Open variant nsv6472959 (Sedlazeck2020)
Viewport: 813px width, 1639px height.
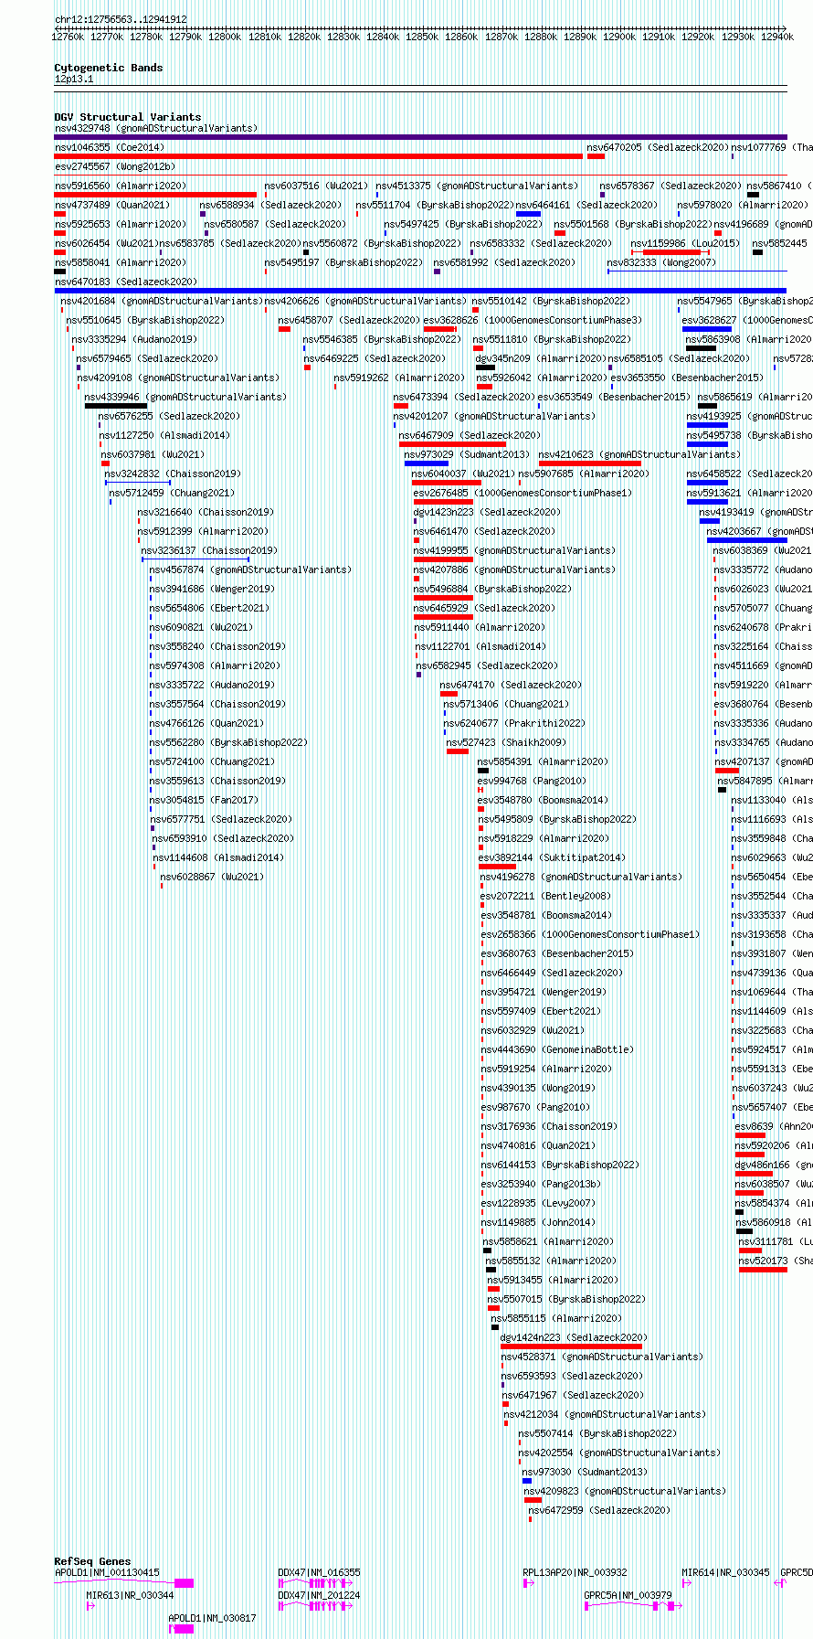pos(600,1510)
